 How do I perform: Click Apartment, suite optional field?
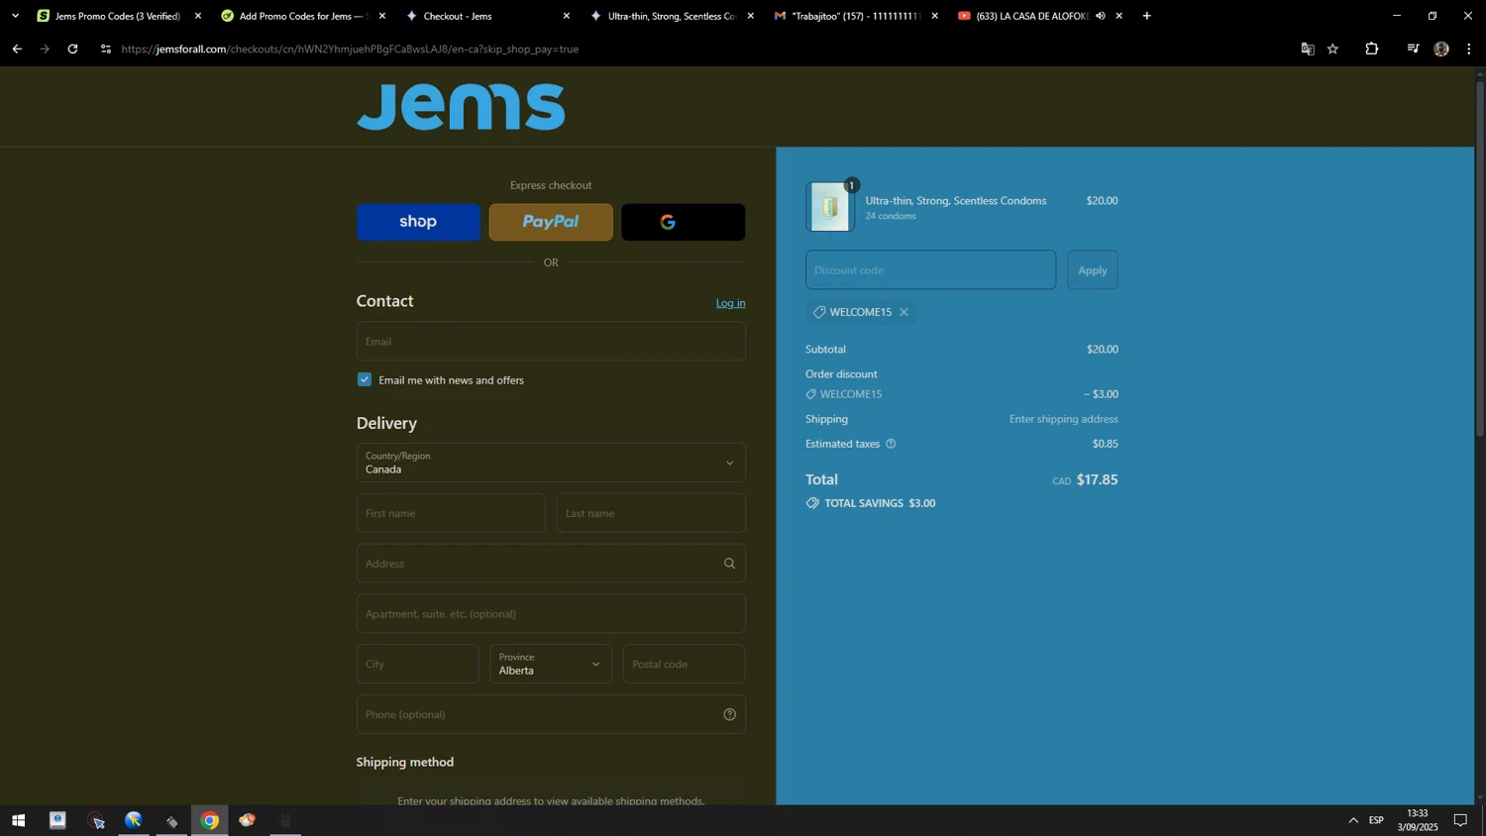coord(551,614)
